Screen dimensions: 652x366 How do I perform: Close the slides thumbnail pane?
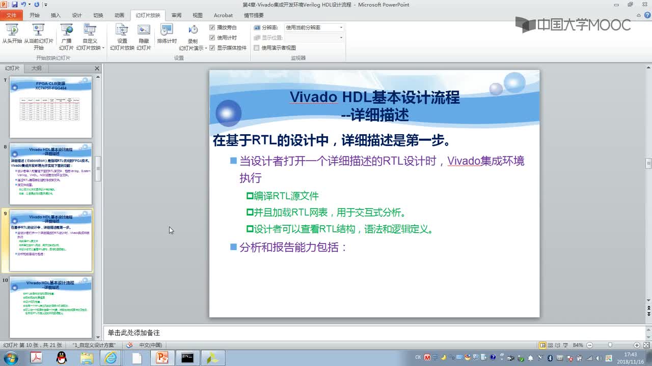pos(97,68)
